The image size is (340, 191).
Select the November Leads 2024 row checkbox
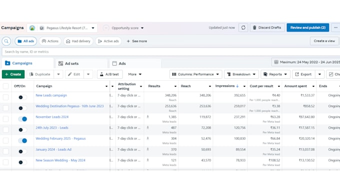pos(5,119)
